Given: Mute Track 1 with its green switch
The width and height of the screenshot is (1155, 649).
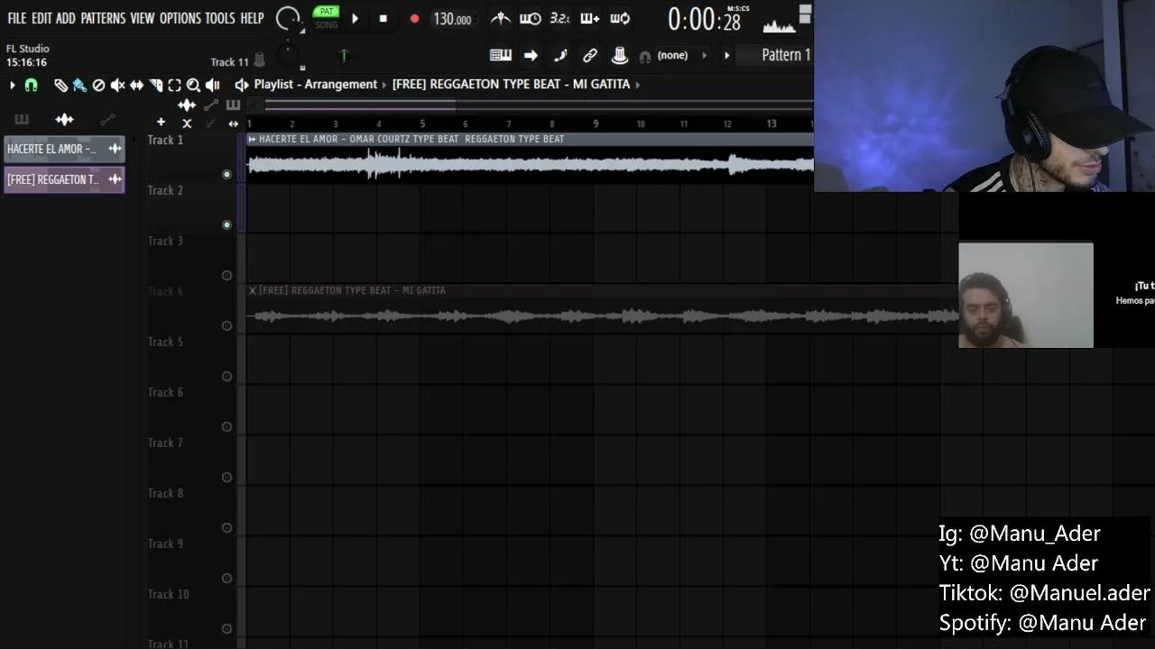Looking at the screenshot, I should [x=226, y=174].
